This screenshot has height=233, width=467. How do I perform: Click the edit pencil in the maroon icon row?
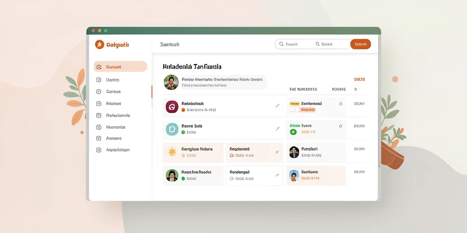coord(278,105)
